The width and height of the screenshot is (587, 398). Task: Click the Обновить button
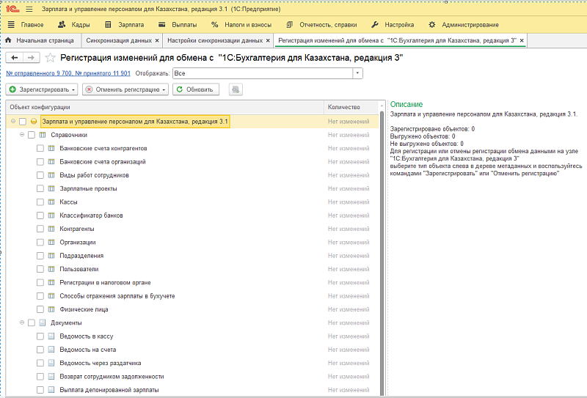[x=194, y=89]
